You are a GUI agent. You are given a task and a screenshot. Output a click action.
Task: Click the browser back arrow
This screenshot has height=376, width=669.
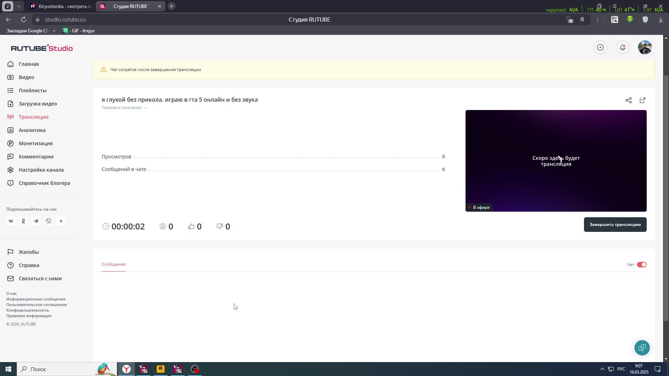tap(8, 19)
